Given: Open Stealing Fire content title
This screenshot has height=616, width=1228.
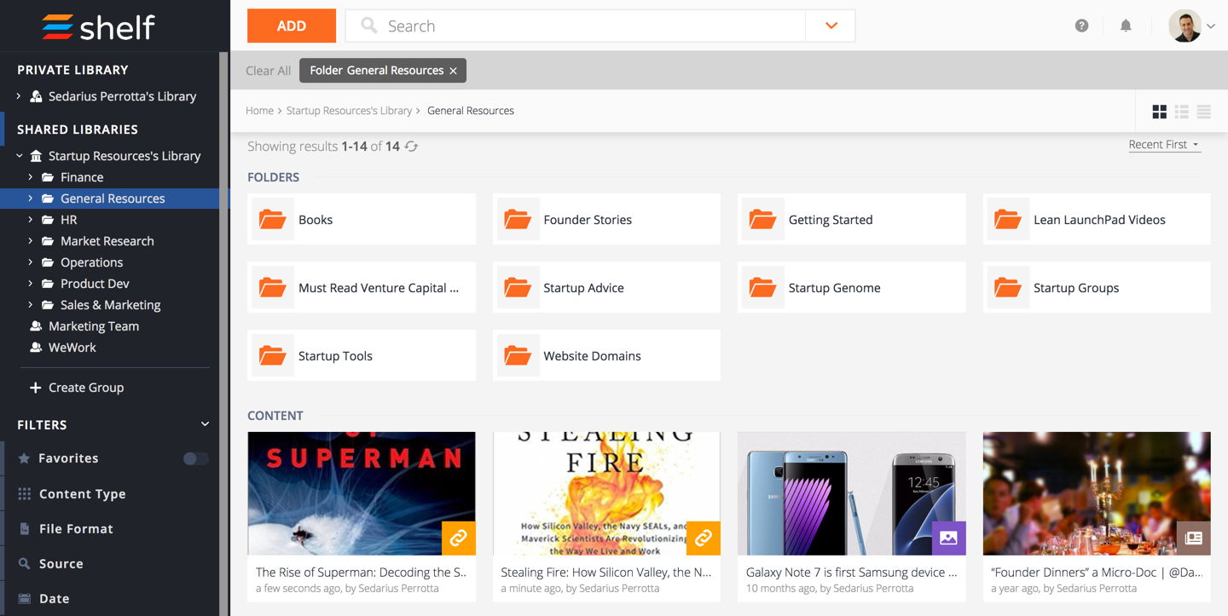Looking at the screenshot, I should coord(606,573).
